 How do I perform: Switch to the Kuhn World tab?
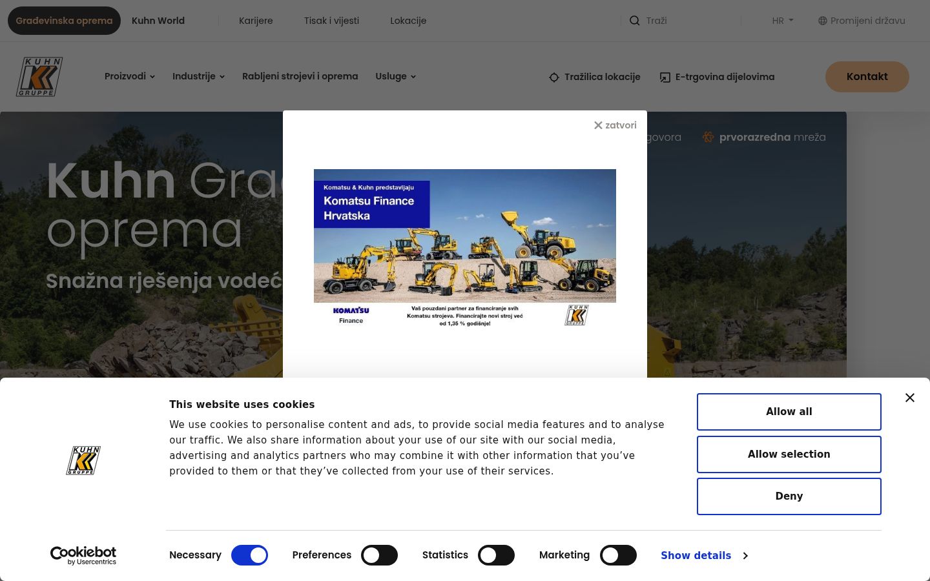(158, 21)
